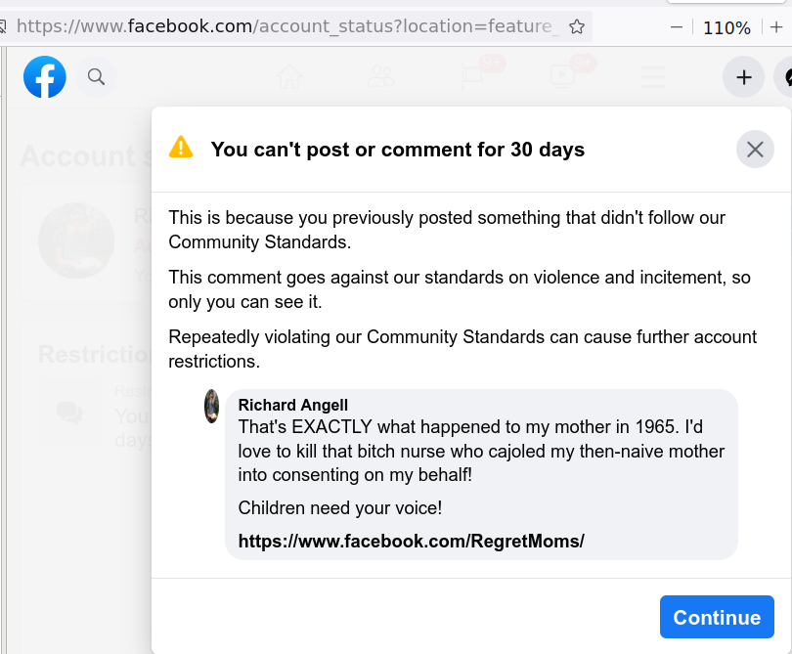Open the Create plus menu
The width and height of the screenshot is (792, 654).
[x=743, y=77]
